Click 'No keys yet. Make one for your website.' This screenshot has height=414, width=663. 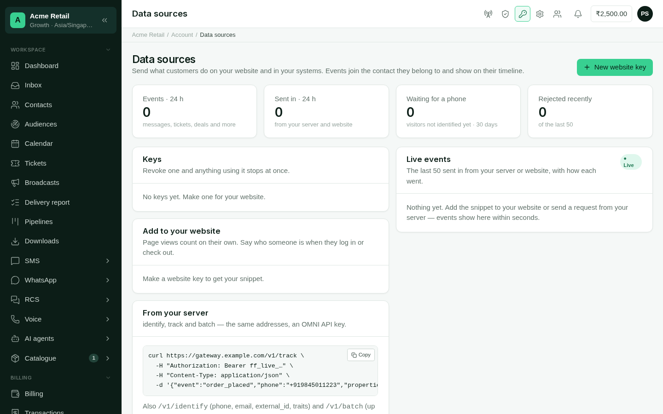point(204,197)
